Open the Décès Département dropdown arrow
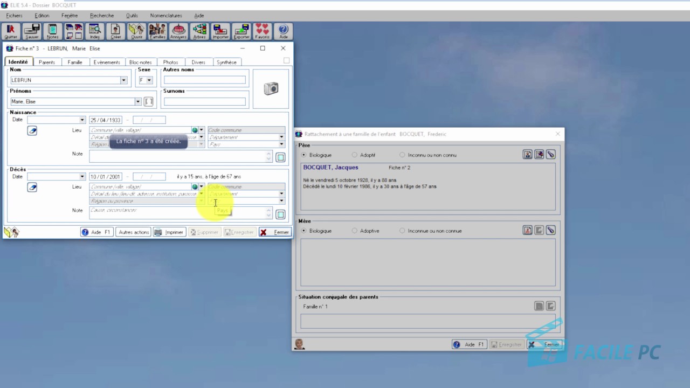This screenshot has height=388, width=690. pyautogui.click(x=281, y=194)
